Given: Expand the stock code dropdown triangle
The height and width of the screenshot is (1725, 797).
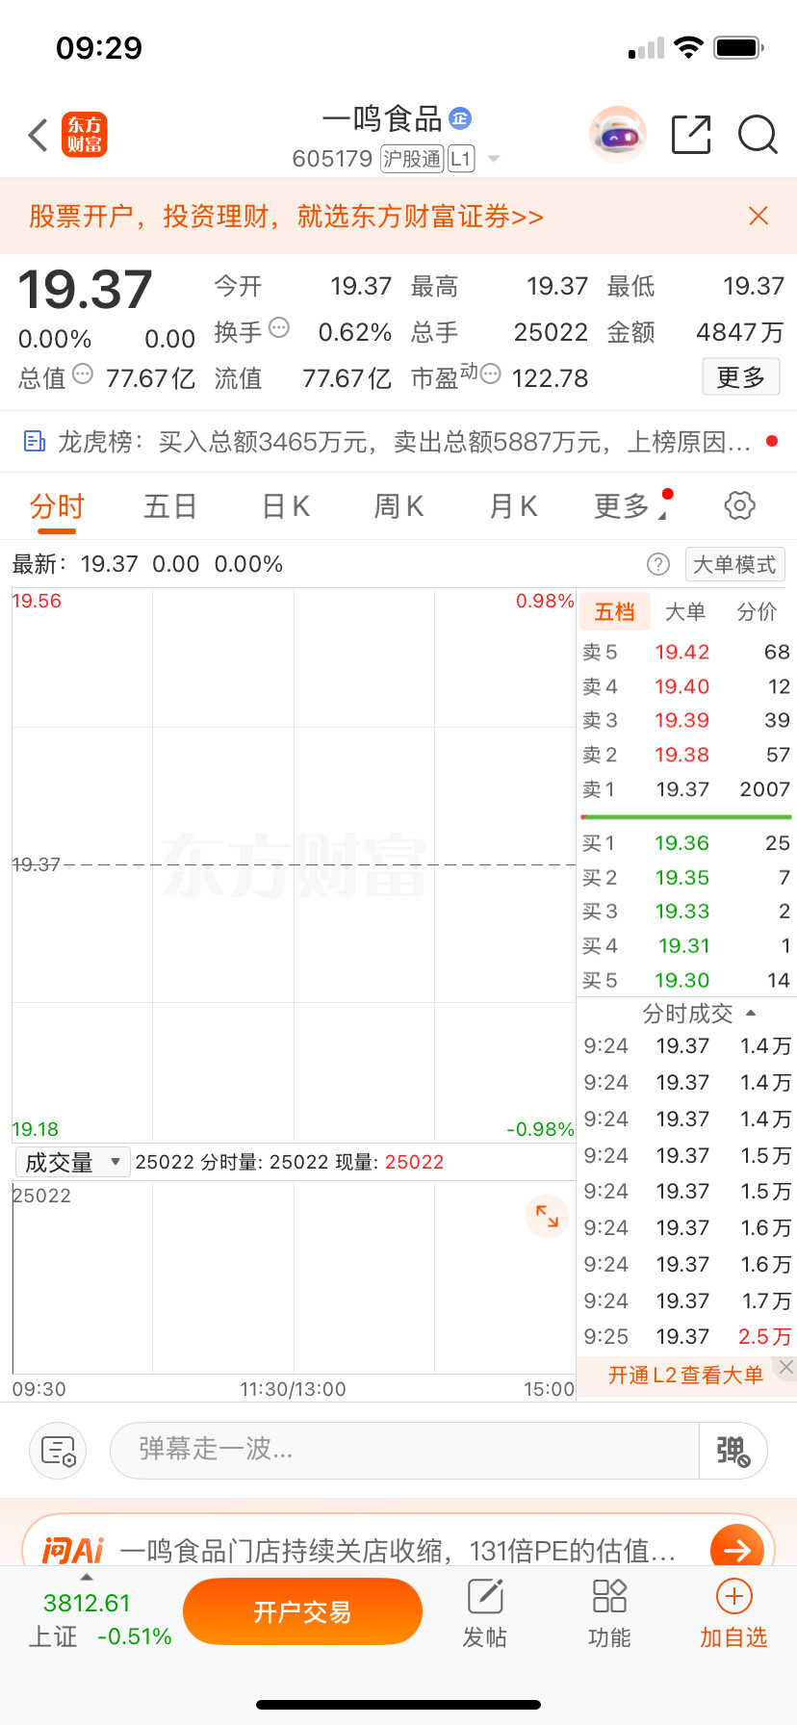Looking at the screenshot, I should [x=494, y=159].
